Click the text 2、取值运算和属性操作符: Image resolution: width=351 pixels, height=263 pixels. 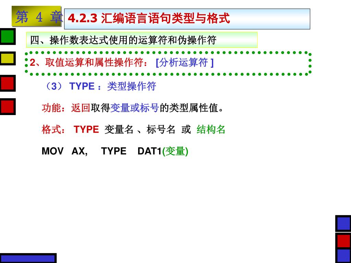(x=89, y=62)
